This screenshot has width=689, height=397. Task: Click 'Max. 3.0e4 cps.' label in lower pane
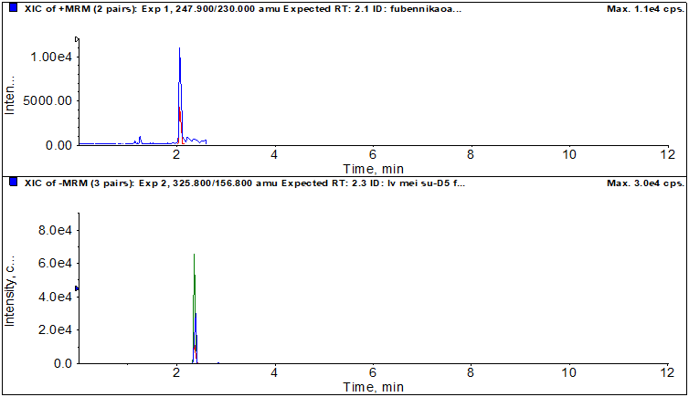tap(645, 183)
